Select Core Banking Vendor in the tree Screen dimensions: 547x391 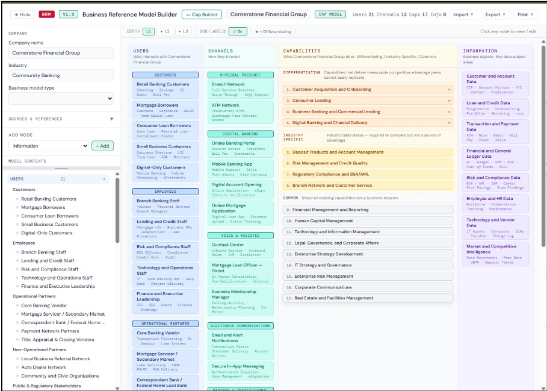(43, 305)
